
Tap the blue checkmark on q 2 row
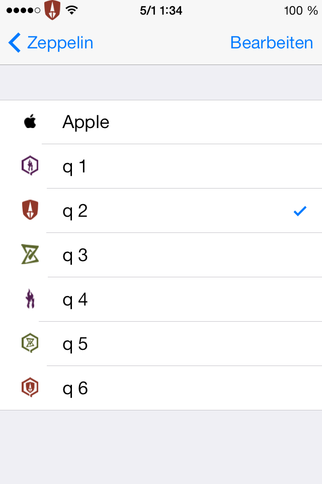click(300, 211)
